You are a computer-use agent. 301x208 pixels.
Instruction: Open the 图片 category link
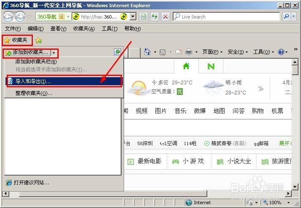pyautogui.click(x=161, y=111)
